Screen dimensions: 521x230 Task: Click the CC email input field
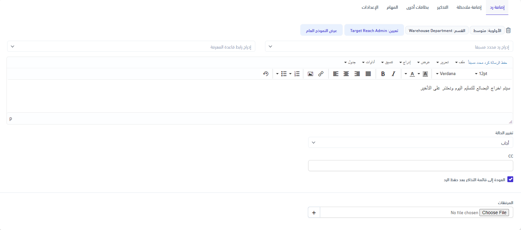click(410, 166)
